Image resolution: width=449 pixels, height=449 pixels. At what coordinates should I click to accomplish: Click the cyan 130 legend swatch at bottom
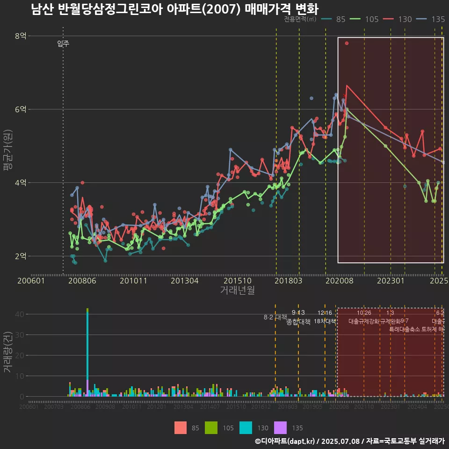(246, 428)
